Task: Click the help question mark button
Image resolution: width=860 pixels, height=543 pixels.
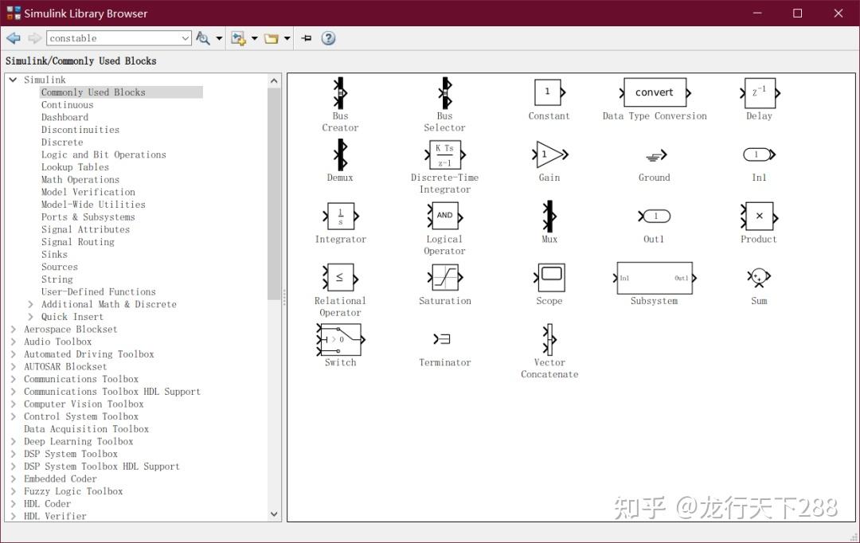Action: (x=329, y=37)
